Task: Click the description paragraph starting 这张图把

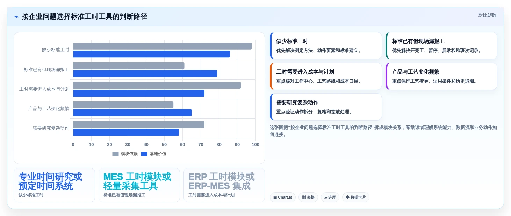Action: point(383,131)
